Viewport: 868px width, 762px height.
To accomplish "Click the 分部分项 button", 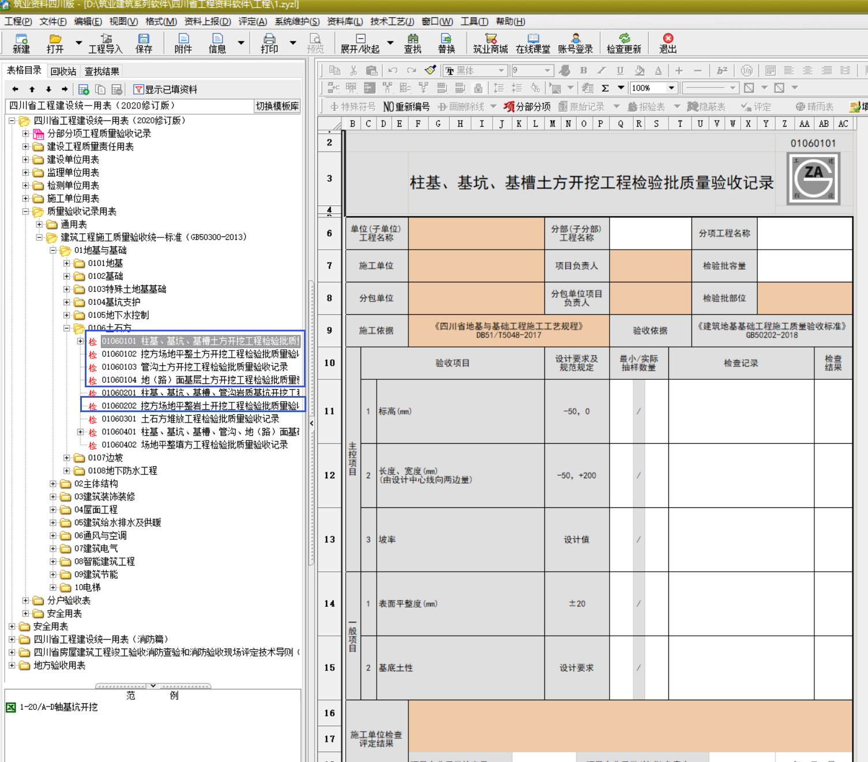I will pos(527,107).
